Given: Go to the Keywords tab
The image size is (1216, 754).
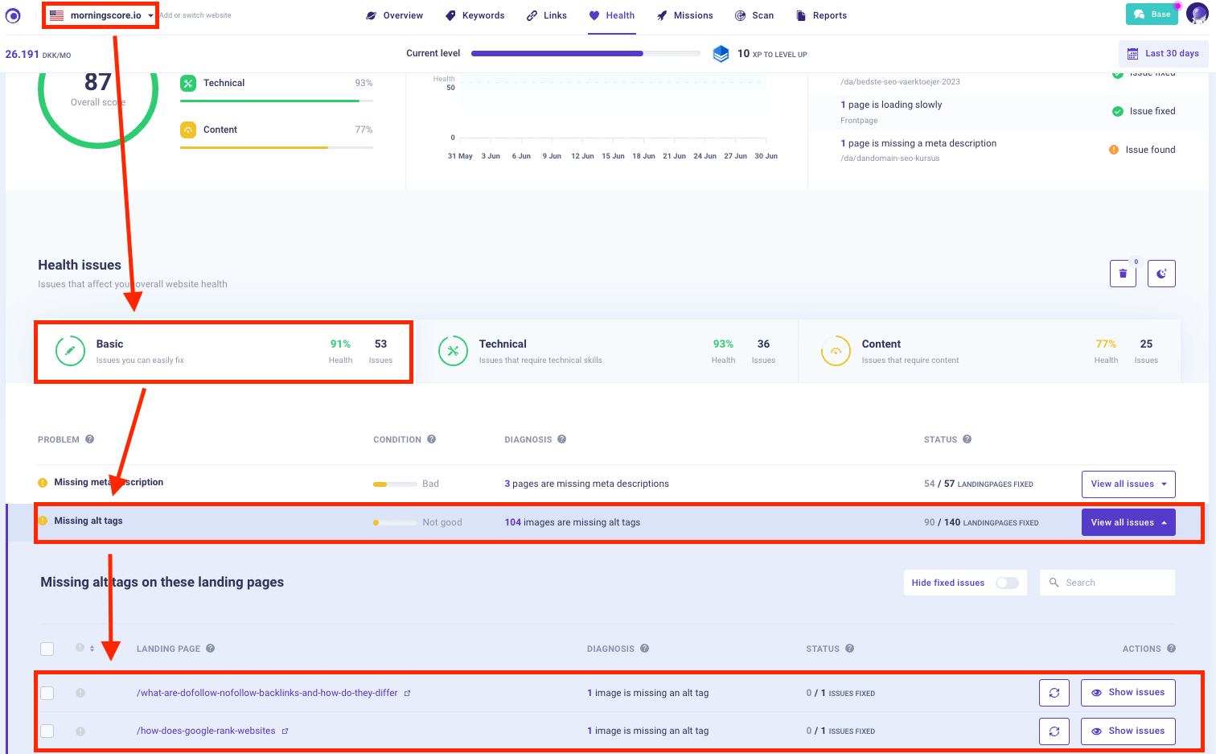Looking at the screenshot, I should tap(475, 15).
